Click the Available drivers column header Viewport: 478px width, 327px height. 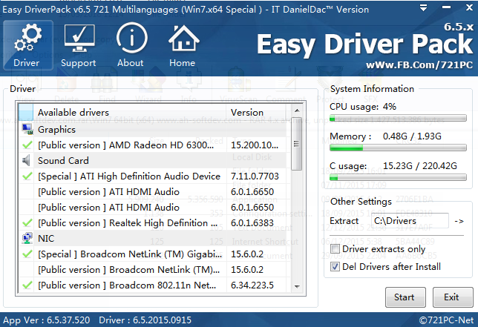point(130,113)
